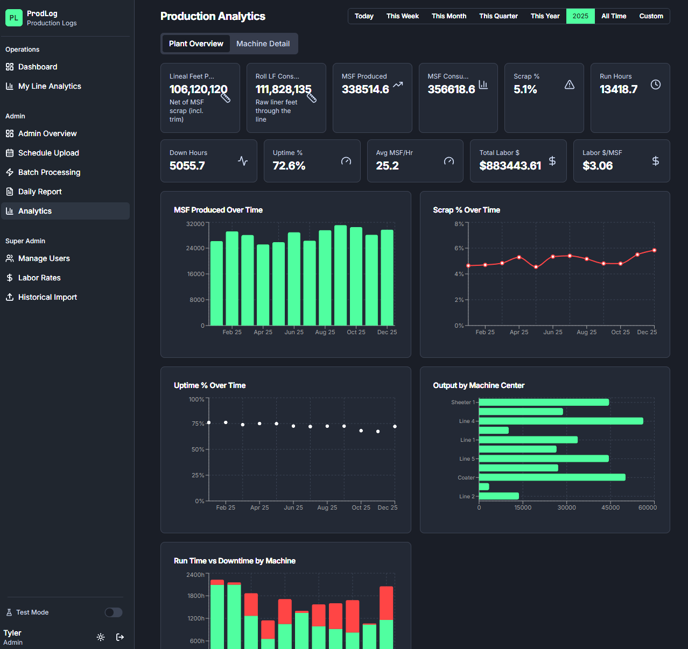Click the Total Labor value $883443.61

[x=510, y=166]
